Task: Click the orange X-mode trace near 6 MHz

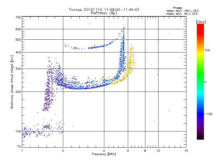Action: click(128, 67)
